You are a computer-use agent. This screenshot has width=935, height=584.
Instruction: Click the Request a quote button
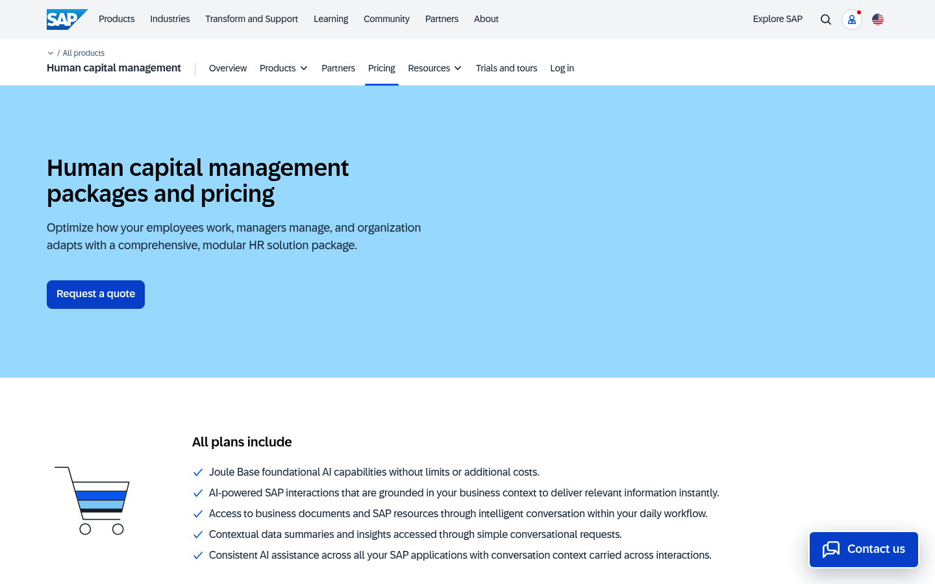click(x=95, y=295)
